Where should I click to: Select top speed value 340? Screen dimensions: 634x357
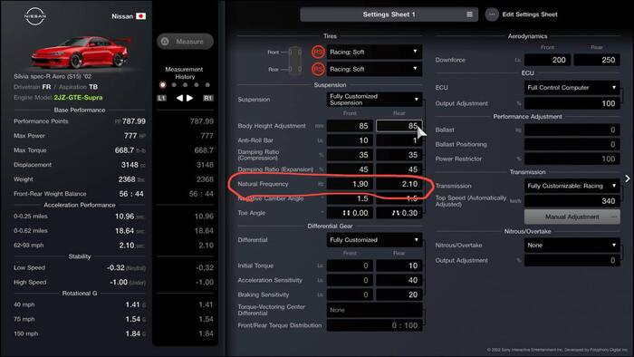pos(572,201)
